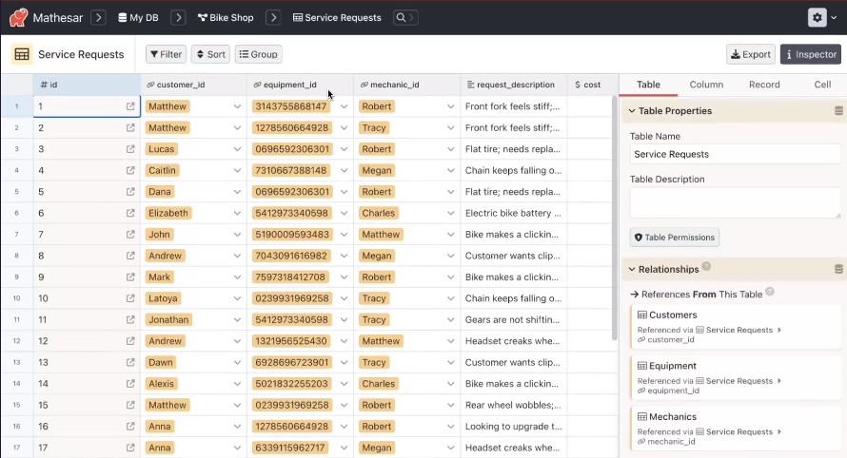This screenshot has width=847, height=458.
Task: Open record 8 via its expand icon
Action: (130, 256)
